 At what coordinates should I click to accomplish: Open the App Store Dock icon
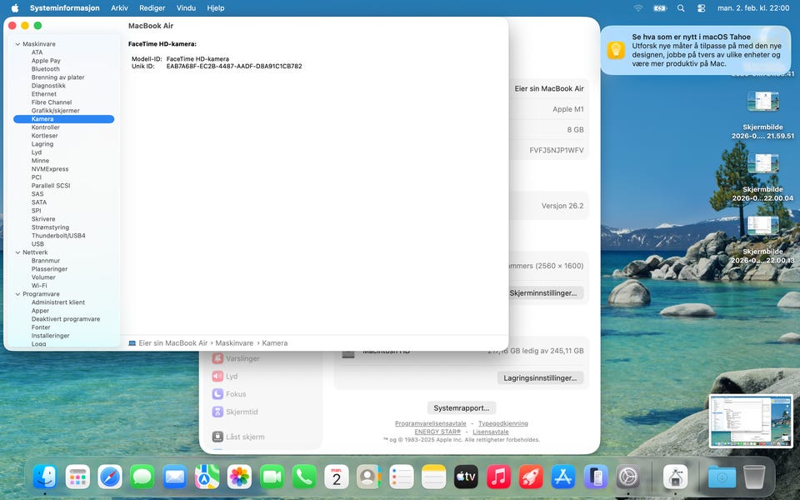563,477
